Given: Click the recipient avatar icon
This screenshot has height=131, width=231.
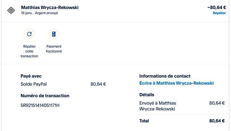Looking at the screenshot, I should (x=11, y=10).
